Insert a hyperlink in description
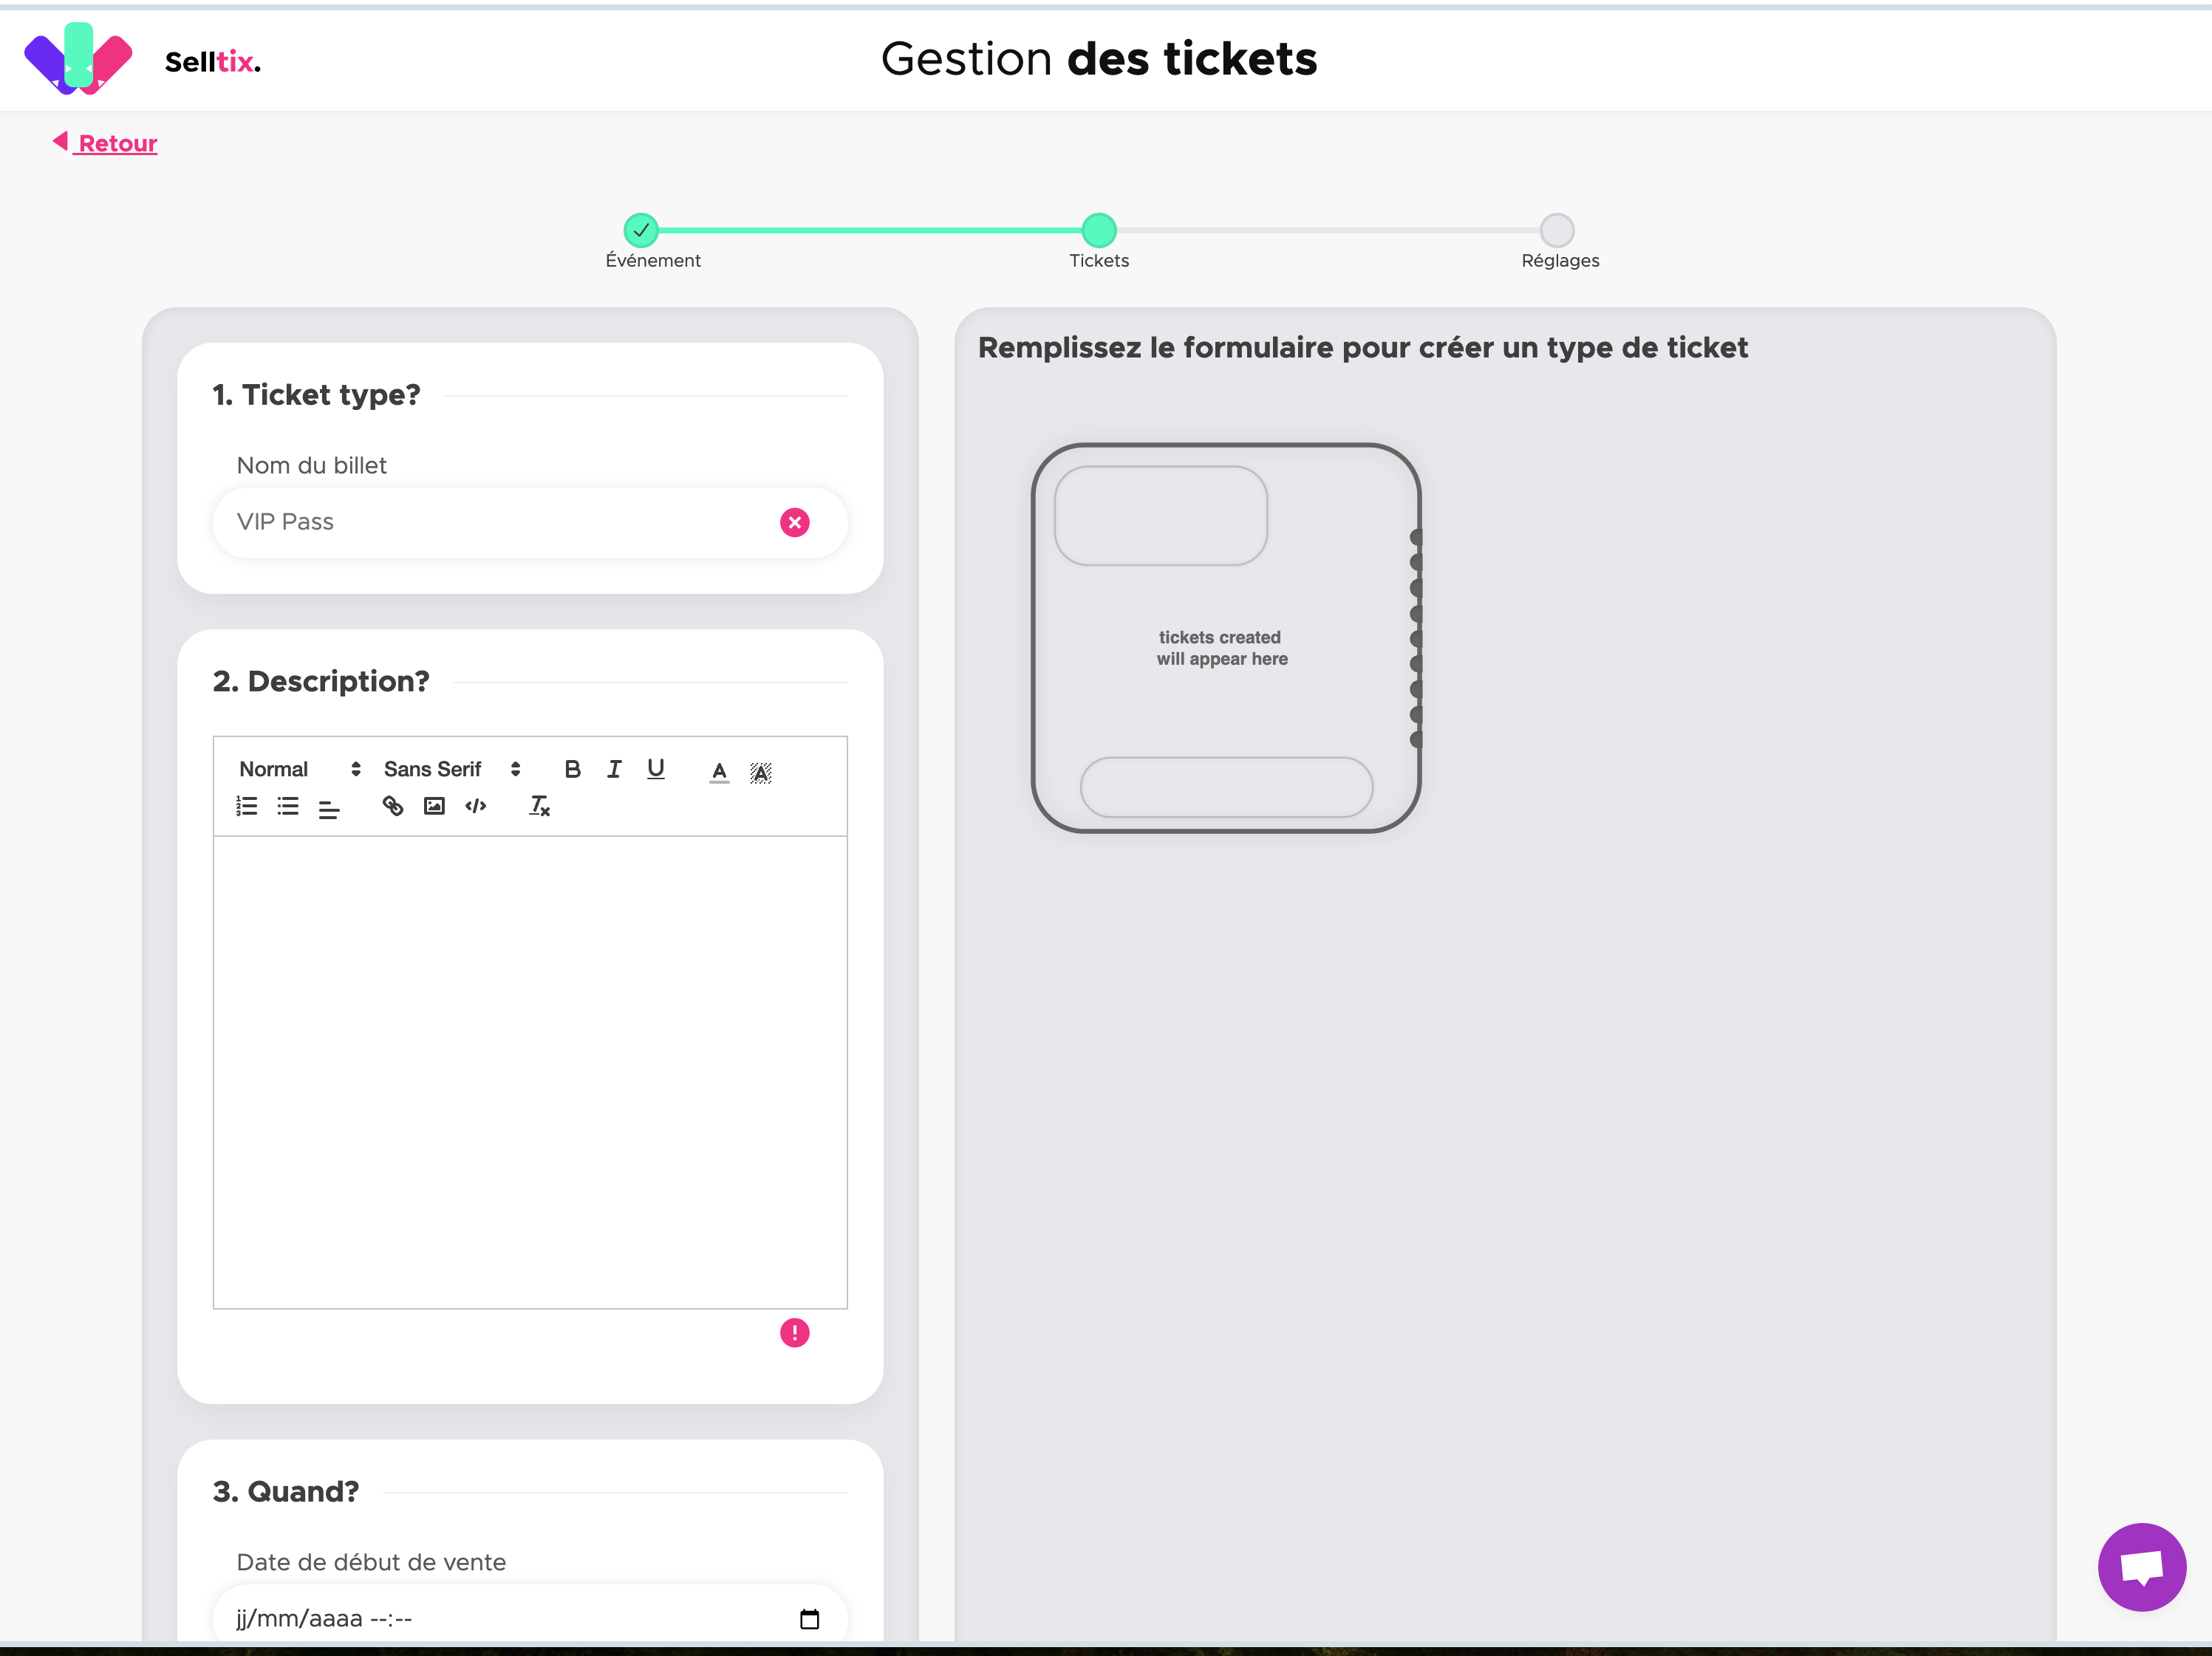Viewport: 2212px width, 1656px height. point(393,807)
